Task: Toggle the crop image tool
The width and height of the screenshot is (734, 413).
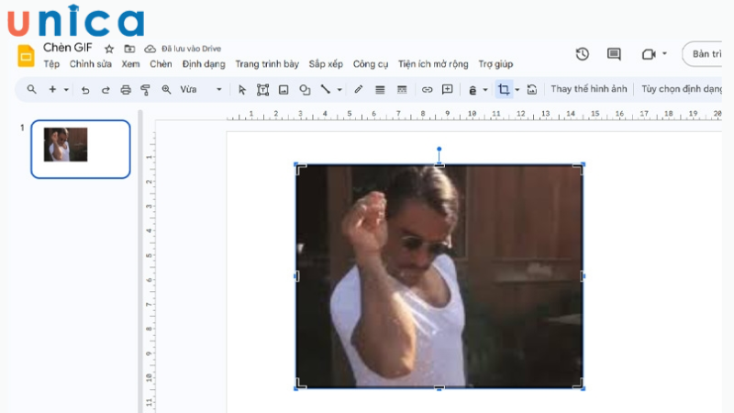Action: click(x=503, y=90)
